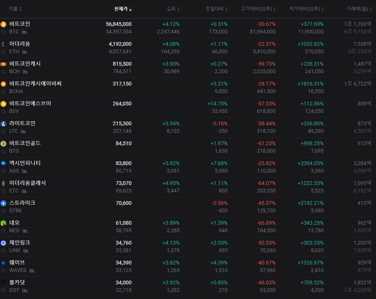Click the Chainlink hexagon logo
The width and height of the screenshot is (376, 299).
tap(3, 243)
